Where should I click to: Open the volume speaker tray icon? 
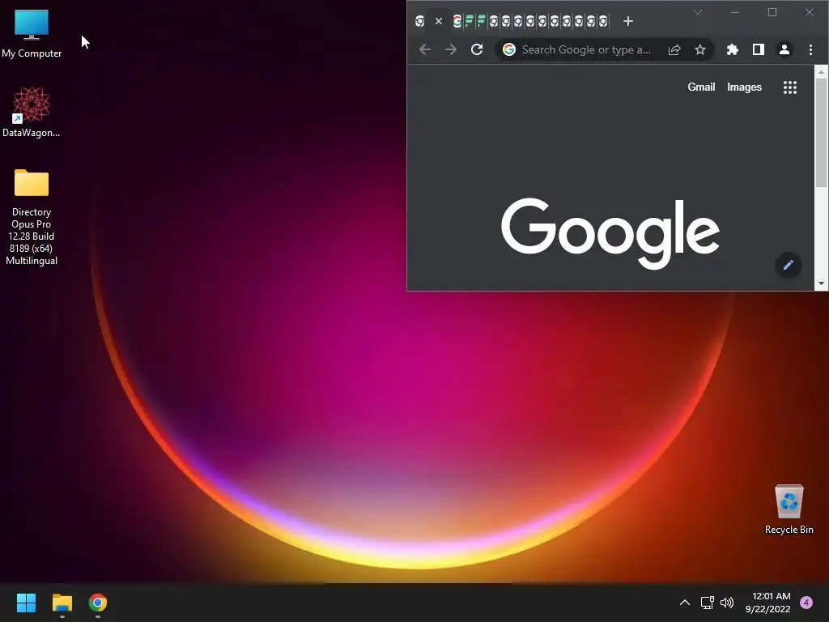(x=727, y=603)
